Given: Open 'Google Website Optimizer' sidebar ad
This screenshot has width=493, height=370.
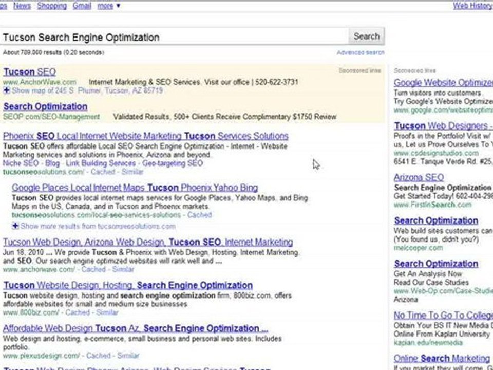Looking at the screenshot, I should coord(443,82).
